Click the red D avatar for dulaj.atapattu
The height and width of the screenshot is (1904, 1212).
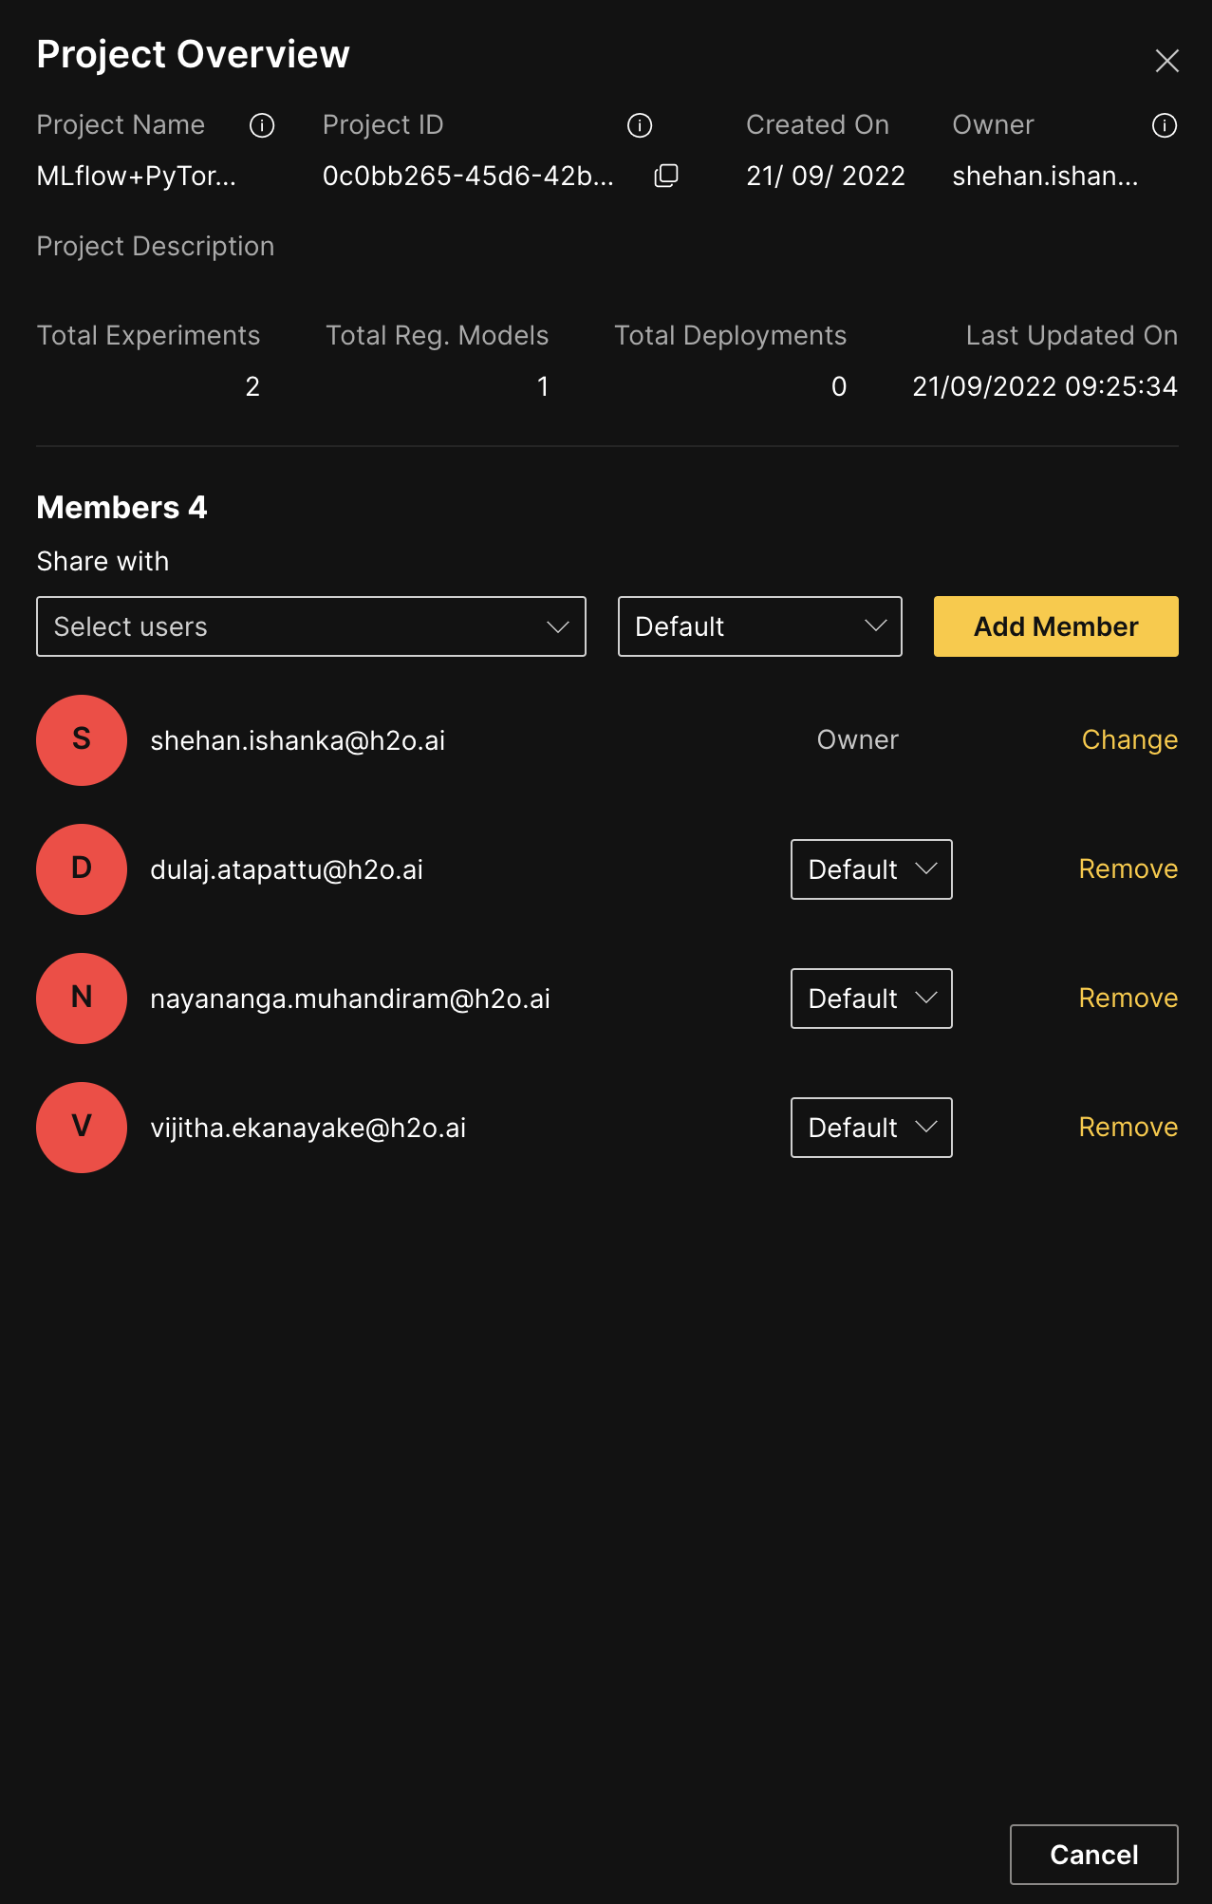point(82,869)
